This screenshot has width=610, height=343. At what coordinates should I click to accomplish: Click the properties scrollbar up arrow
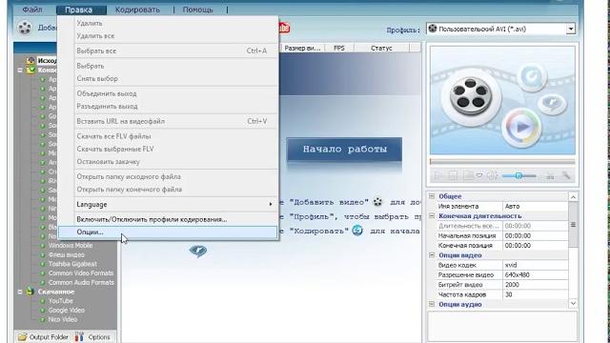coord(573,197)
